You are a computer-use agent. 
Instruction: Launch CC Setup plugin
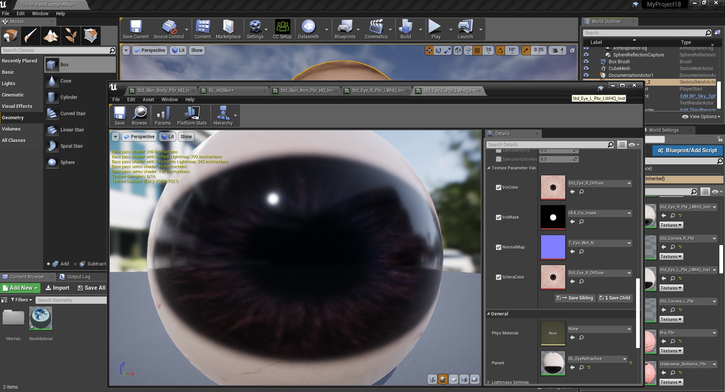(x=282, y=30)
